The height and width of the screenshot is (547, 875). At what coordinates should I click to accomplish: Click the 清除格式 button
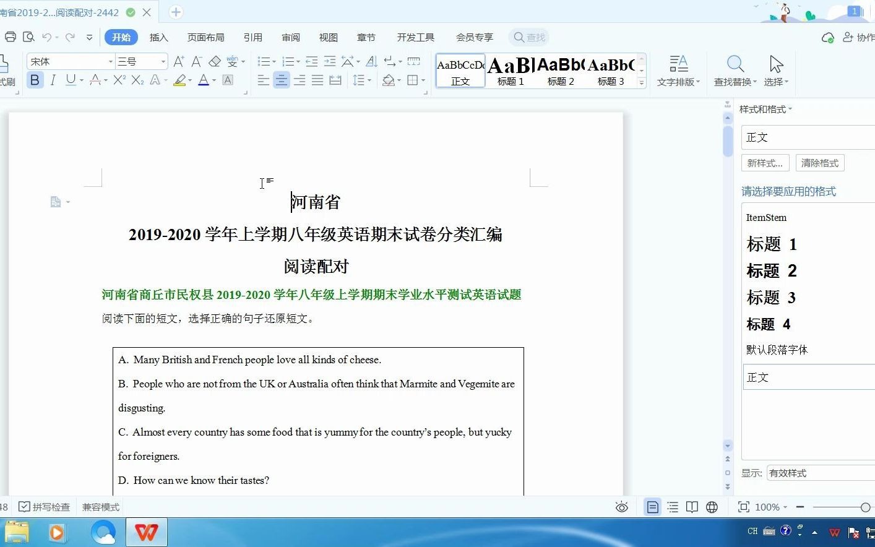820,163
